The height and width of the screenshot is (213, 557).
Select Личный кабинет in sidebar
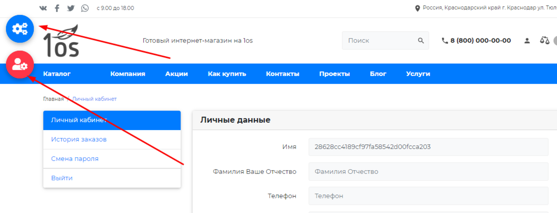(112, 120)
